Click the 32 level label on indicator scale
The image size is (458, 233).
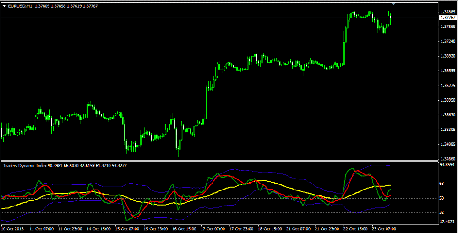[x=442, y=212]
